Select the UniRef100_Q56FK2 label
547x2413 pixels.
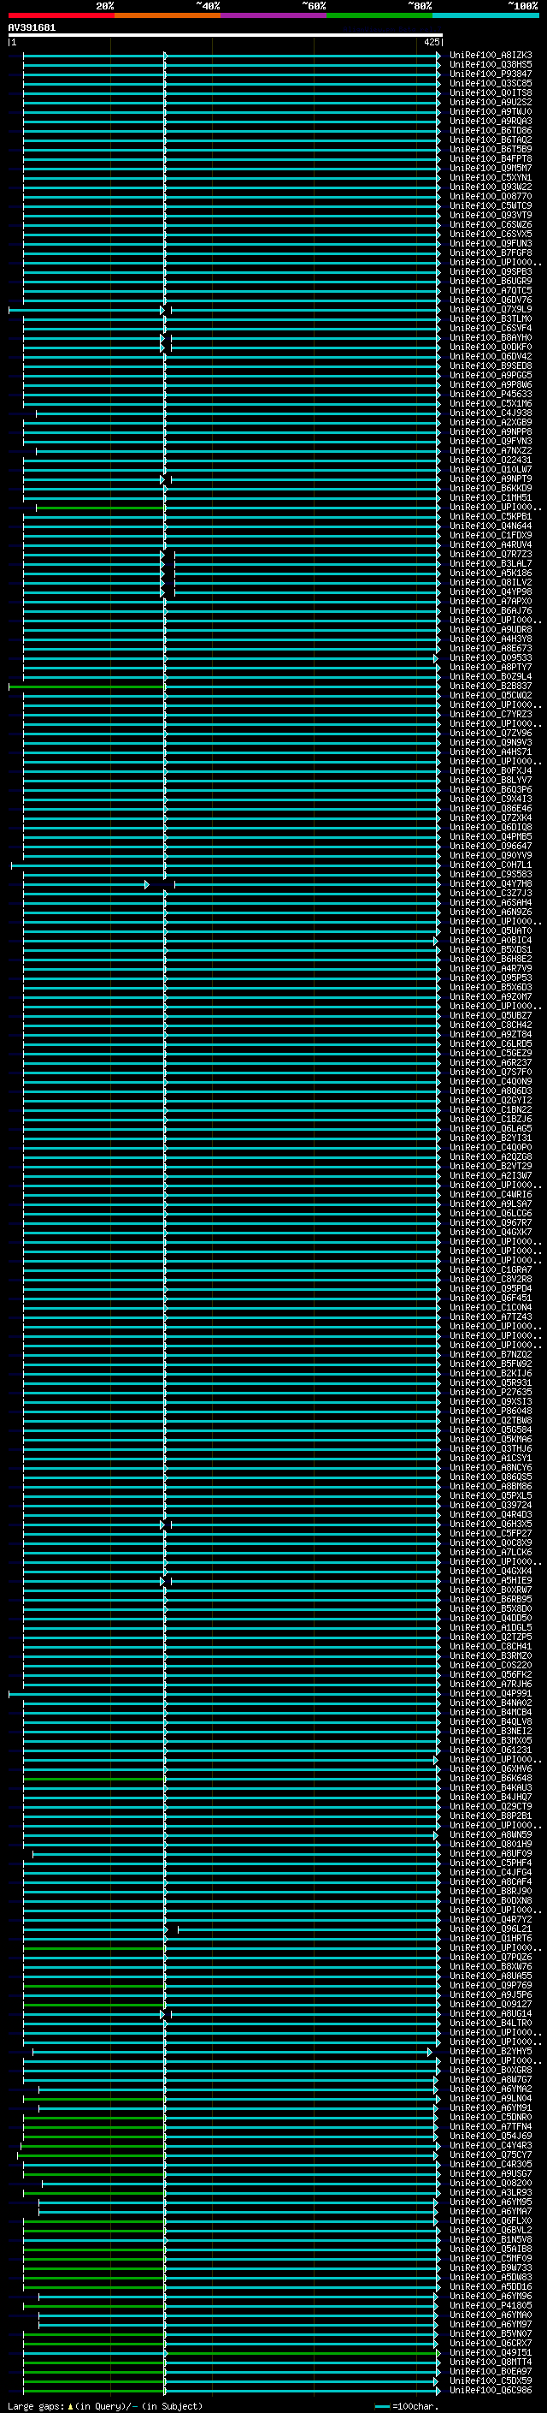[491, 1676]
